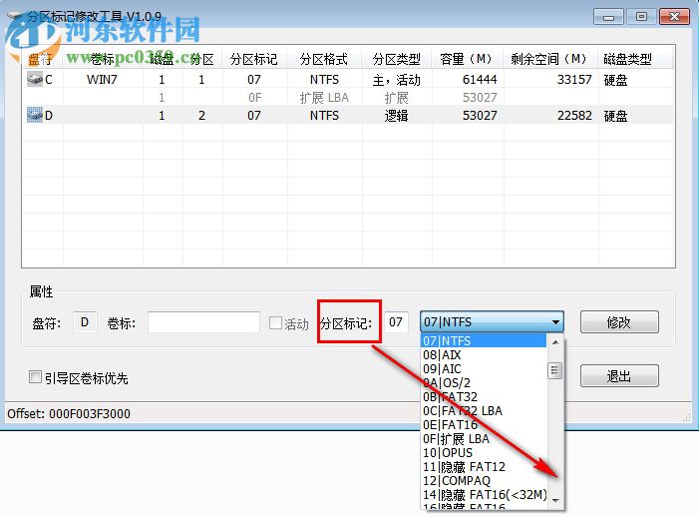Click the 分区格式 column header

point(324,59)
